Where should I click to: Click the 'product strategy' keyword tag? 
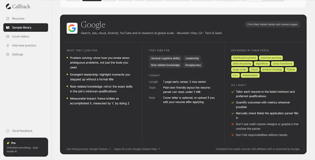272,69
